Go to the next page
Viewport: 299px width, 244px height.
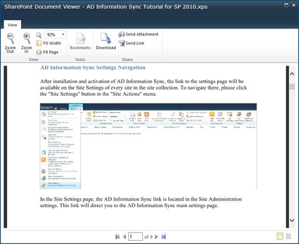156,237
